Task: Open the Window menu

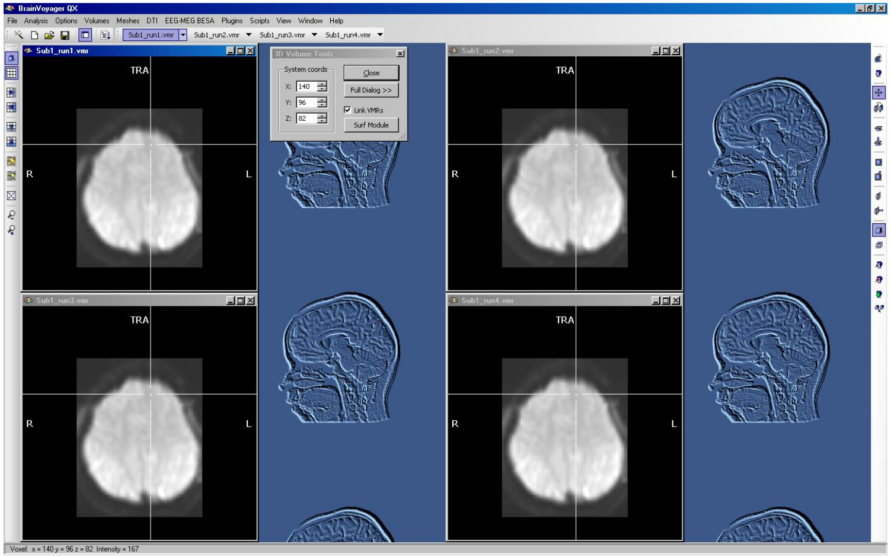Action: click(310, 21)
